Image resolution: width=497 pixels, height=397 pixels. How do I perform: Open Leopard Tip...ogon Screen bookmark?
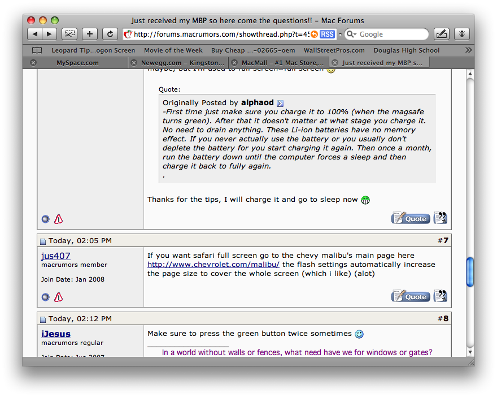(x=93, y=50)
